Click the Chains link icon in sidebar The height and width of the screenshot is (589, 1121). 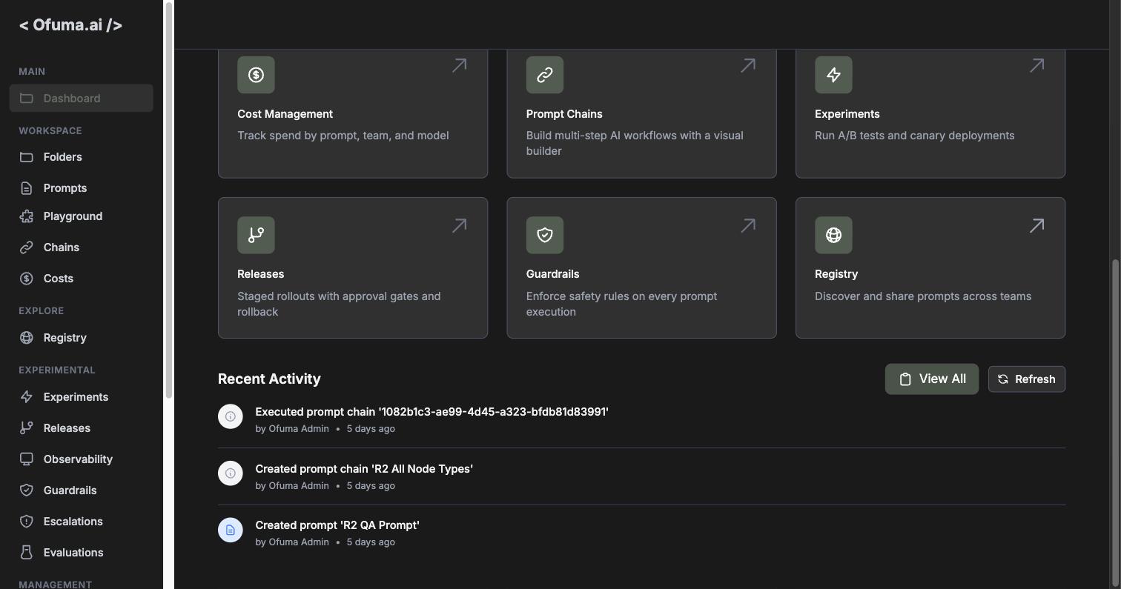pos(27,247)
